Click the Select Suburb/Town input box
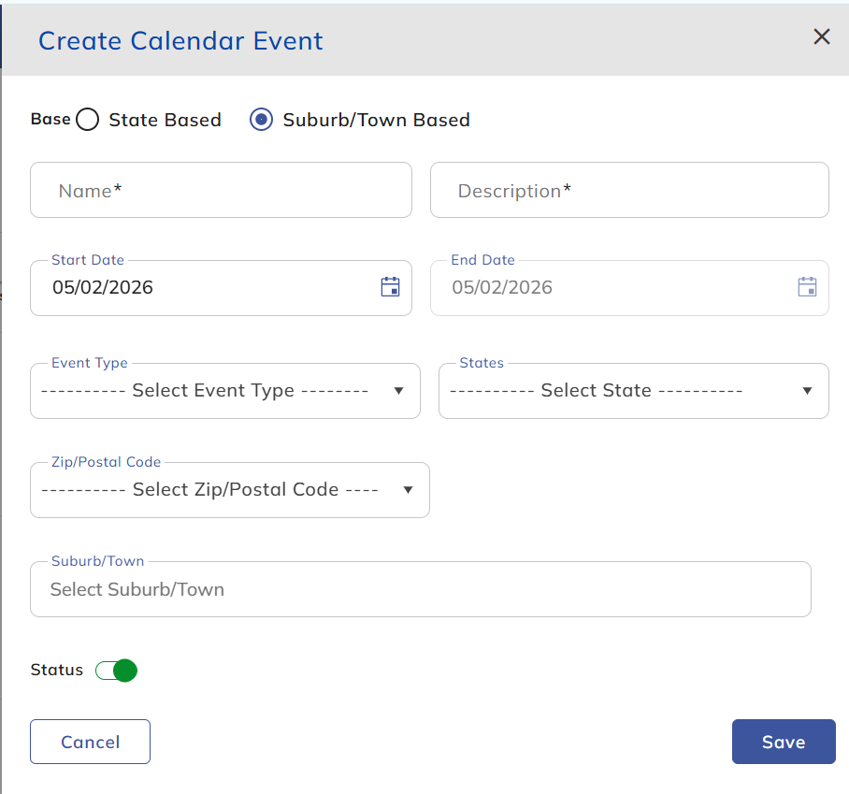Screen dimensions: 849x794 click(420, 589)
